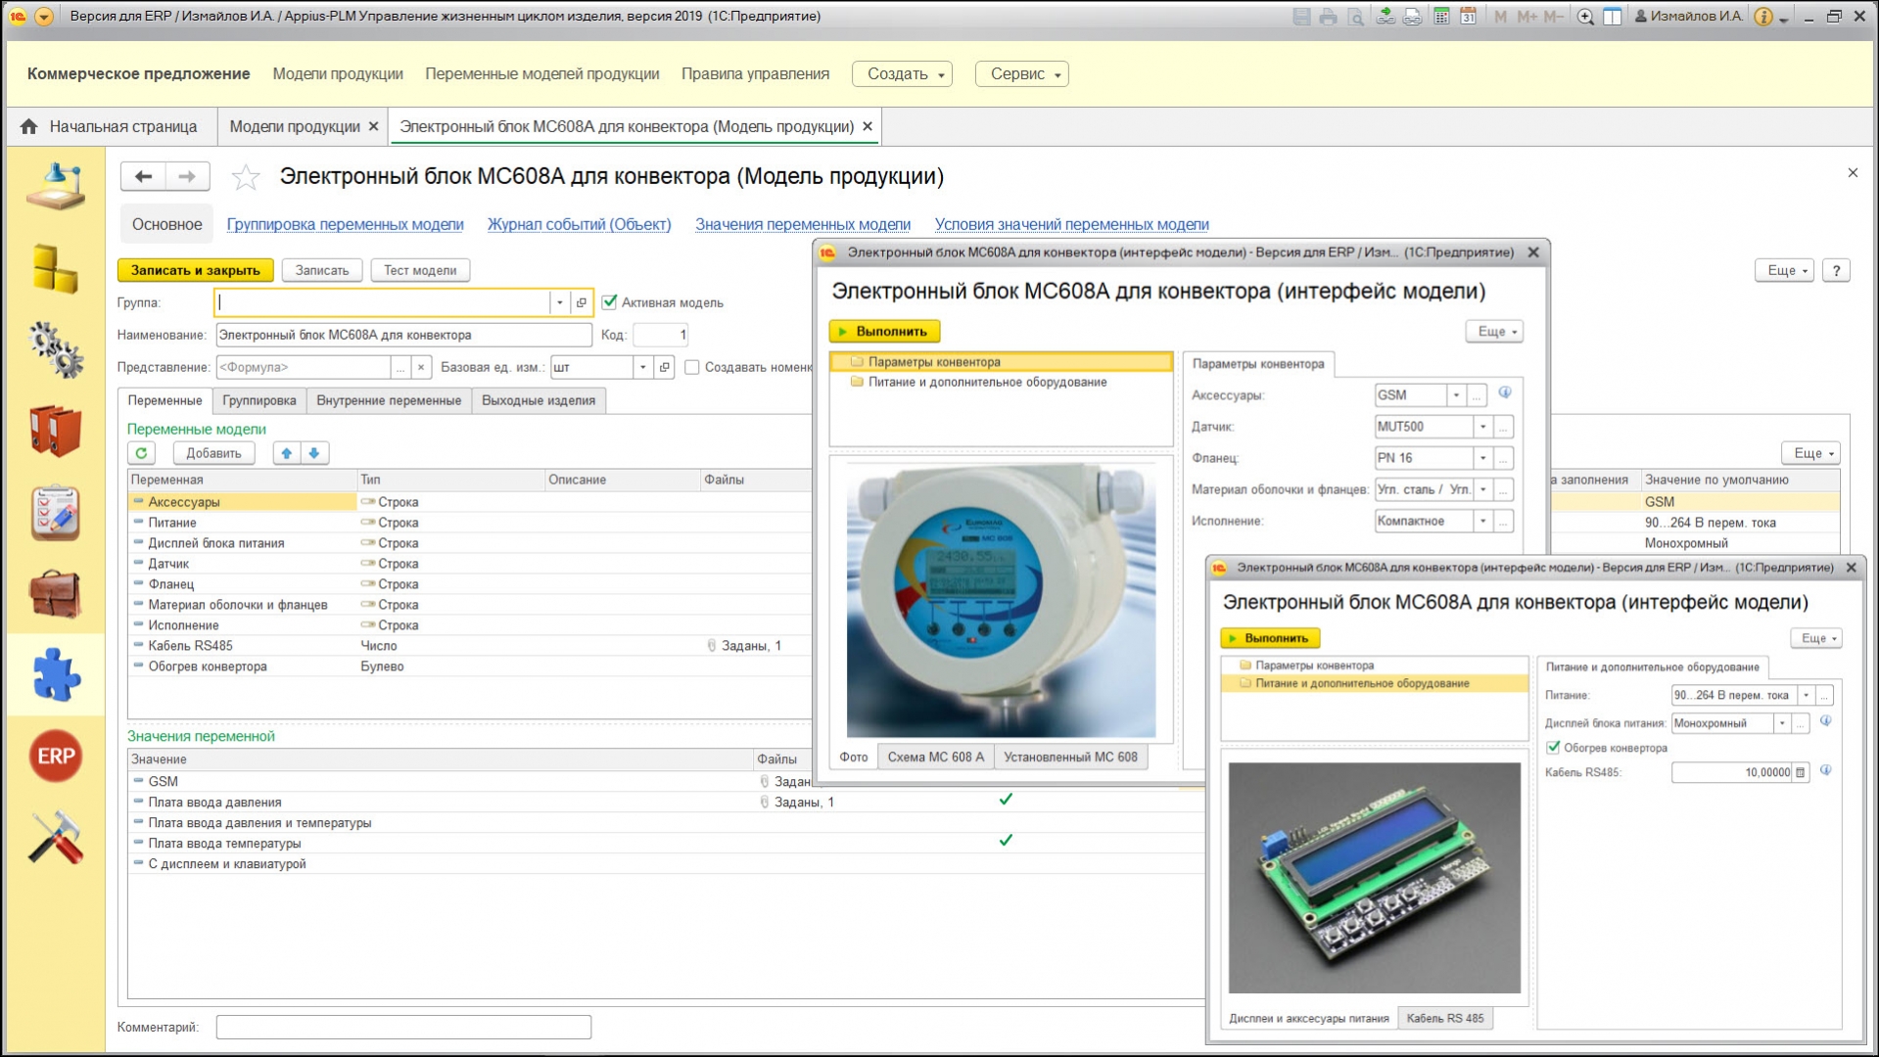Click the ERP red circle sidebar icon
The height and width of the screenshot is (1057, 1879).
(56, 756)
